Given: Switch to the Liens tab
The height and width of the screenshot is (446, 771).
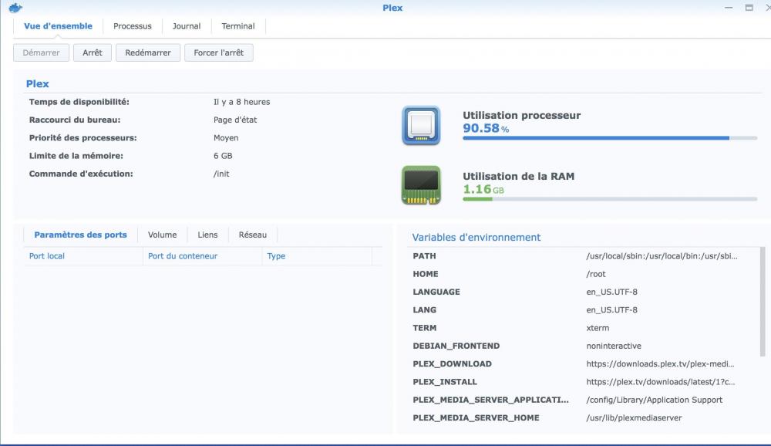Looking at the screenshot, I should point(207,235).
